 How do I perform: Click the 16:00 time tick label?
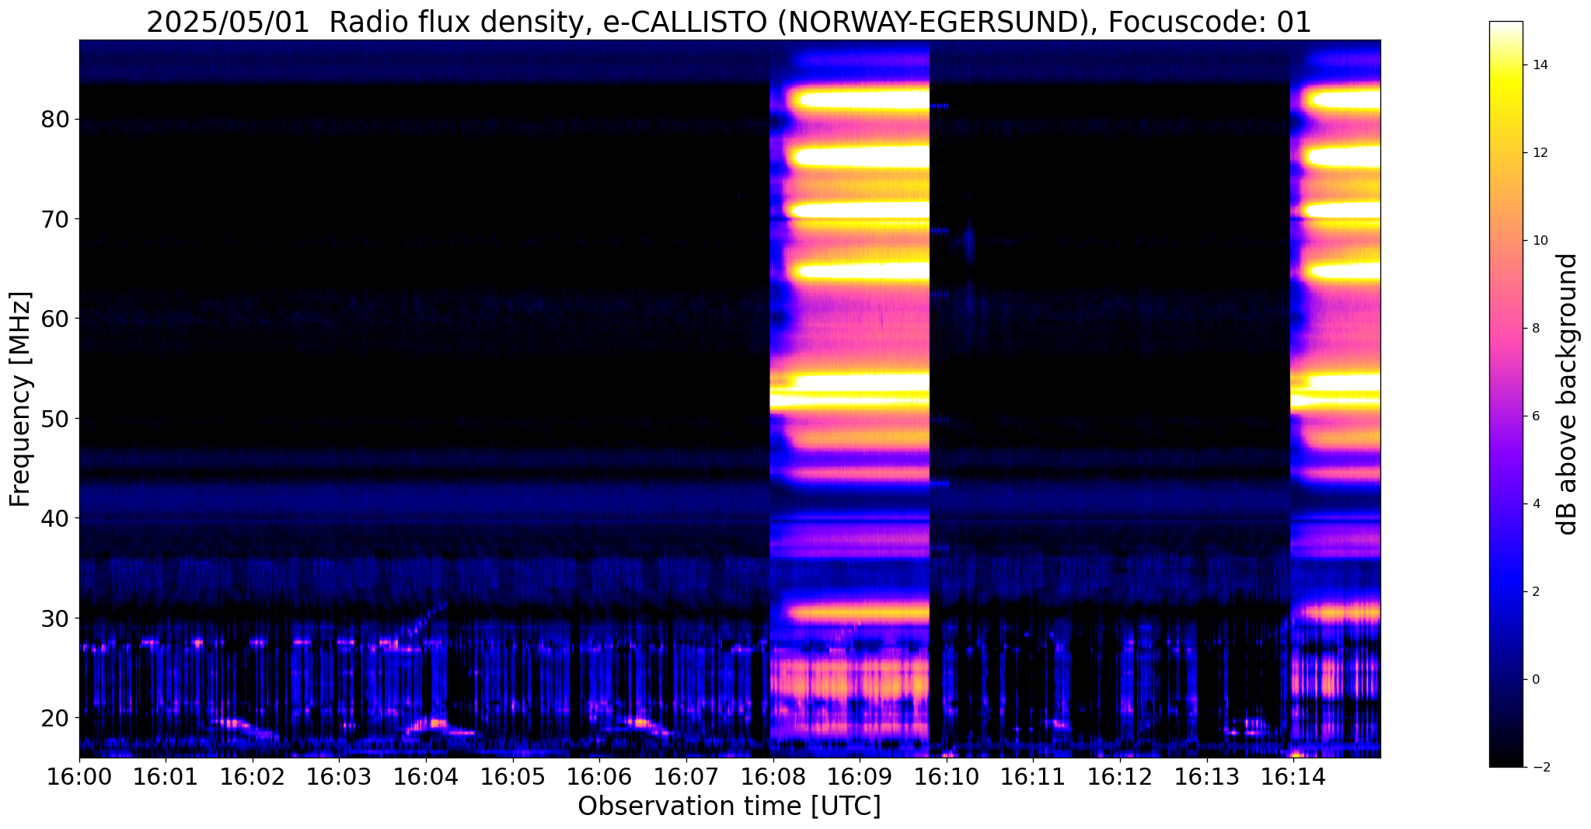coord(79,777)
